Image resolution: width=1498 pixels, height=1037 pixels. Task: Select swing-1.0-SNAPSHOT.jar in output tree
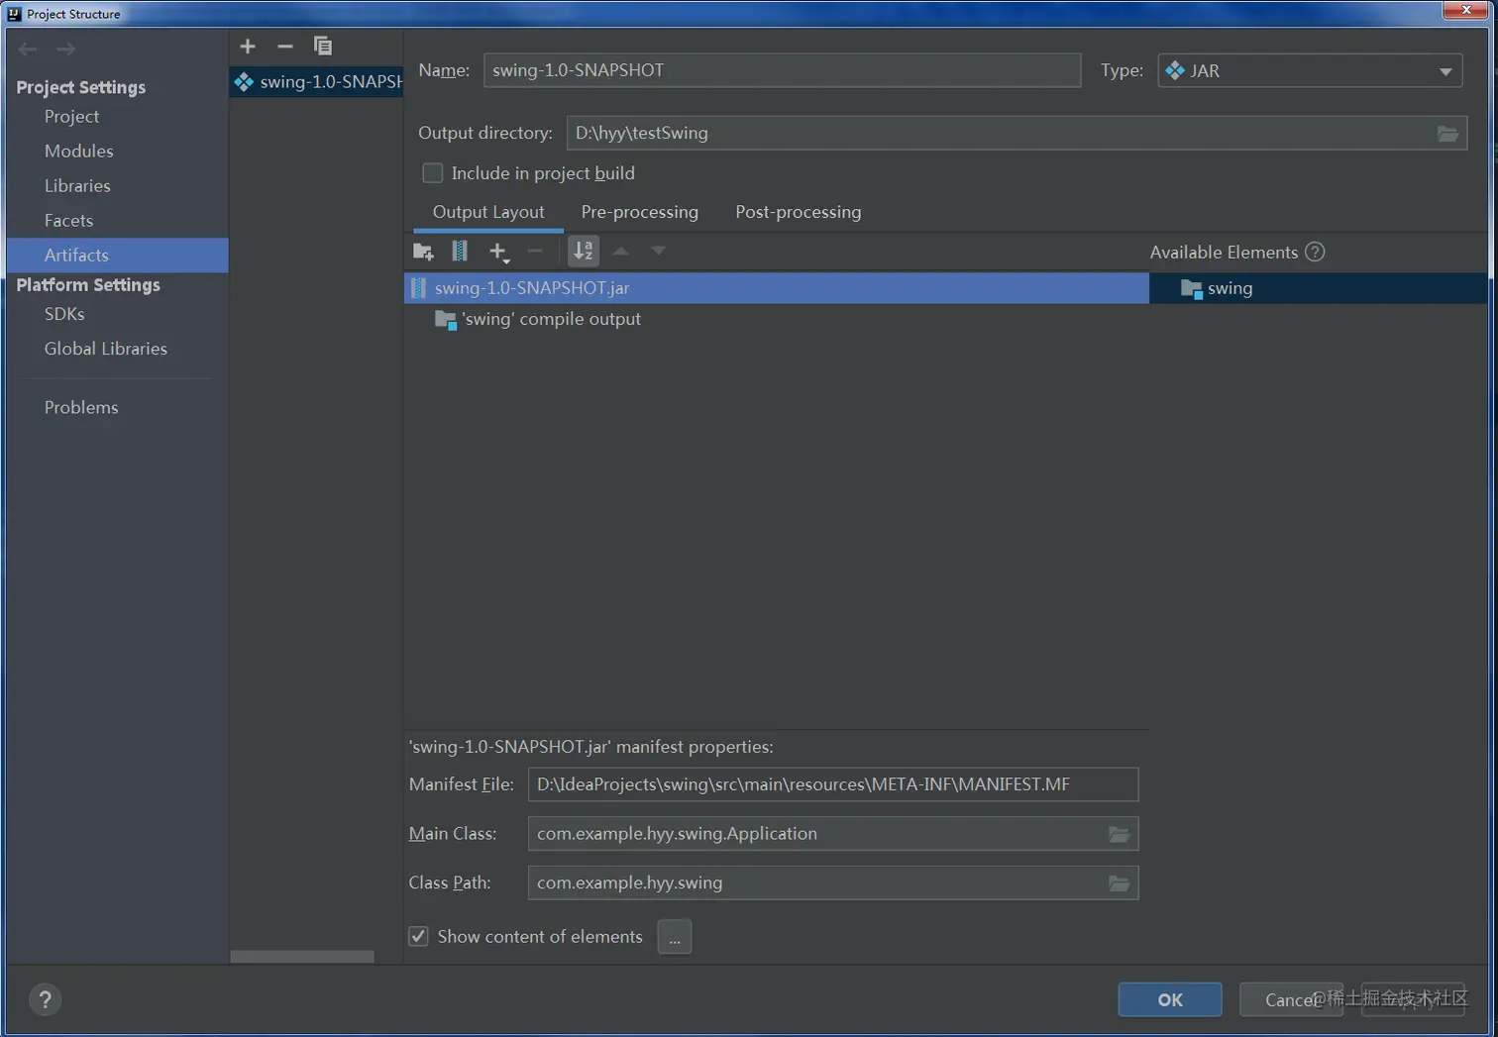pos(777,288)
